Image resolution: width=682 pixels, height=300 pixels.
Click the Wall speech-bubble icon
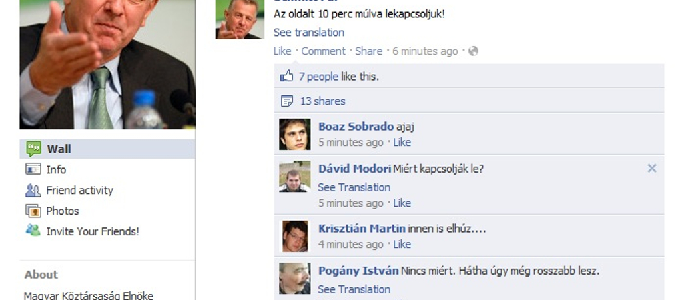click(33, 149)
